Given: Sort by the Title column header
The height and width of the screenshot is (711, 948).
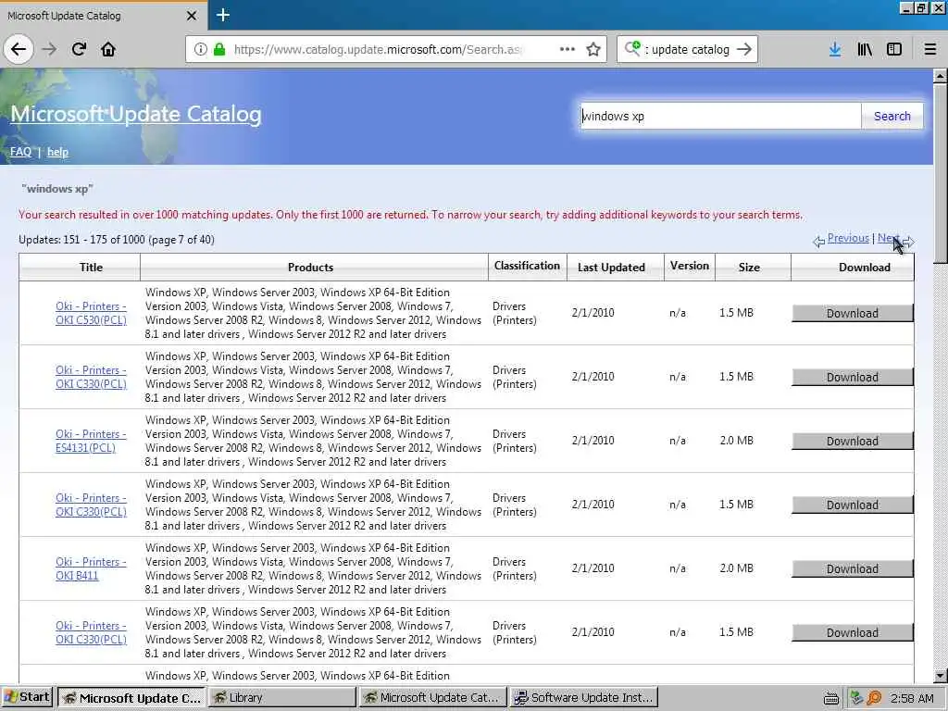Looking at the screenshot, I should [x=92, y=268].
